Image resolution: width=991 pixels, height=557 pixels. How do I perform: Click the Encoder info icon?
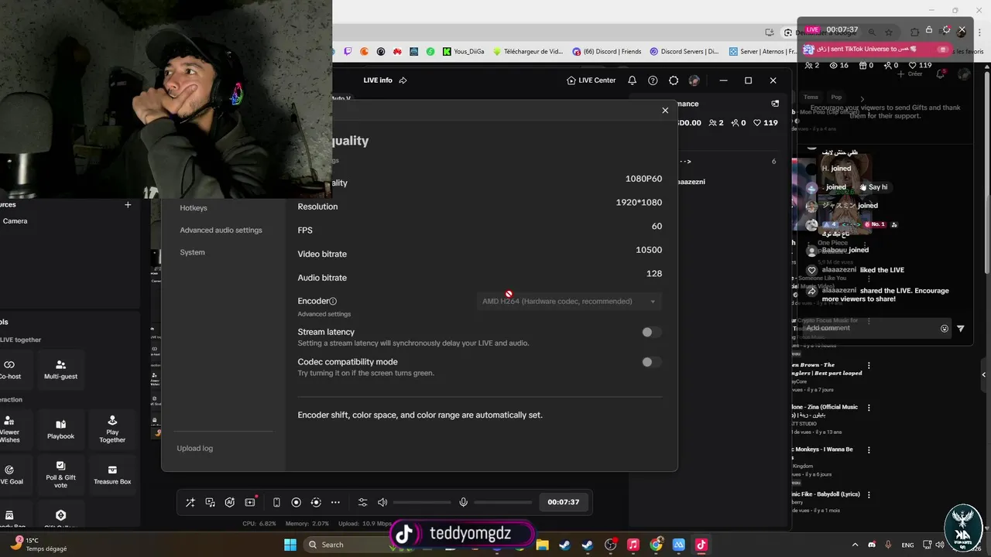tap(334, 301)
